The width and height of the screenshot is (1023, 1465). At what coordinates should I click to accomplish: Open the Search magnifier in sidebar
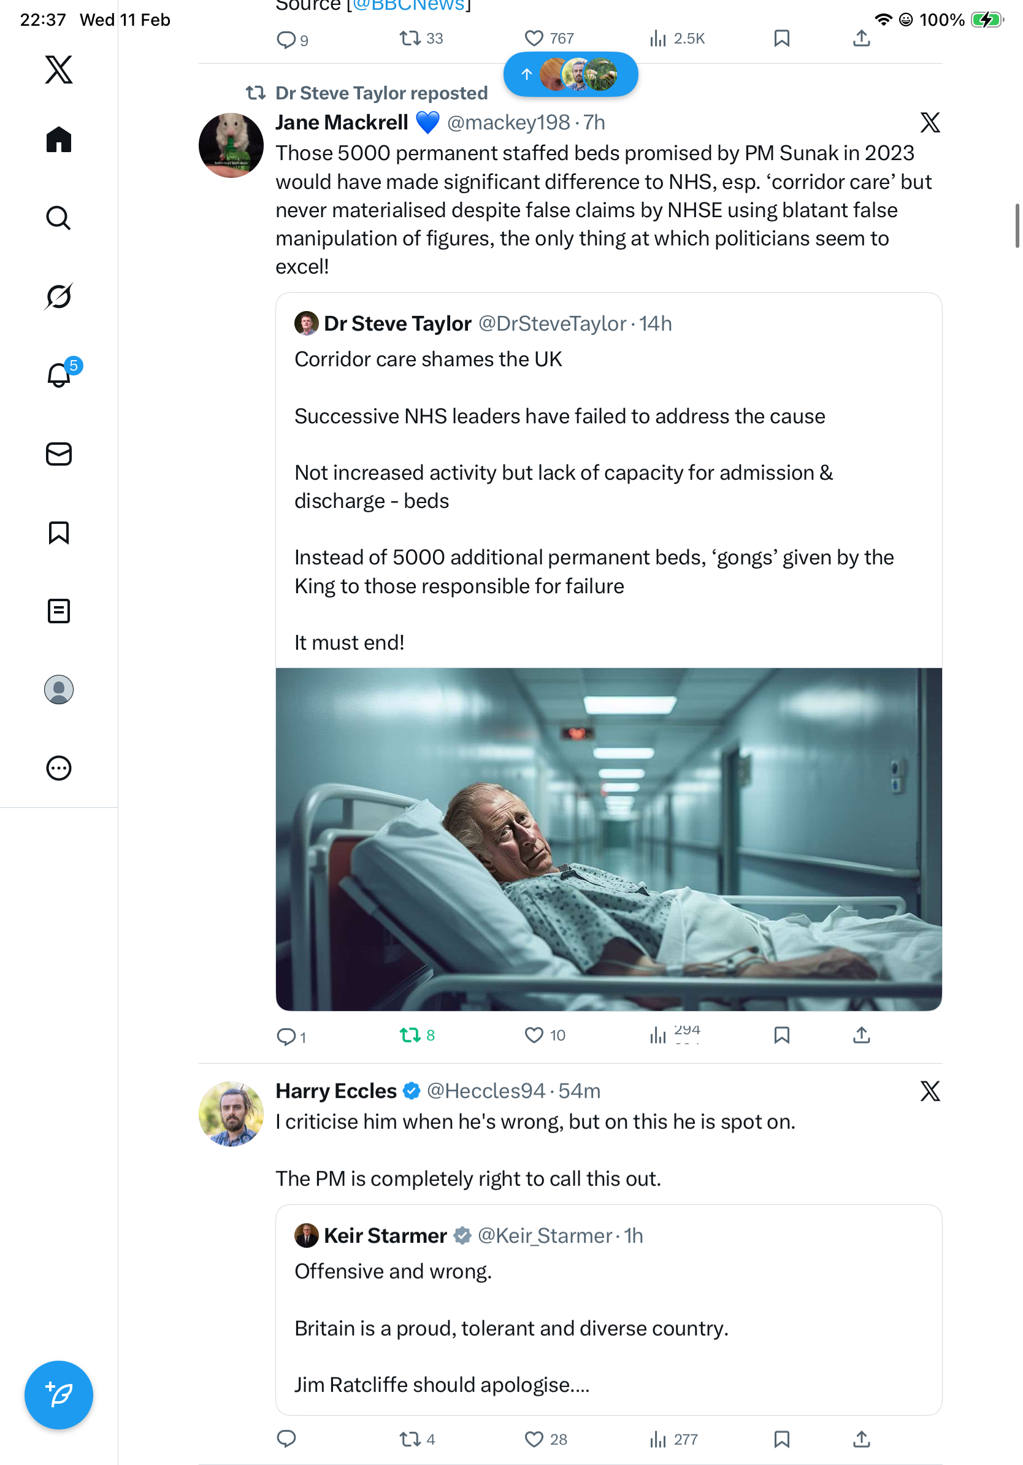(59, 218)
